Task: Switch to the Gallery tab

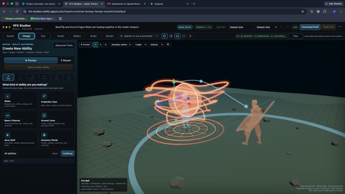Action: [77, 36]
